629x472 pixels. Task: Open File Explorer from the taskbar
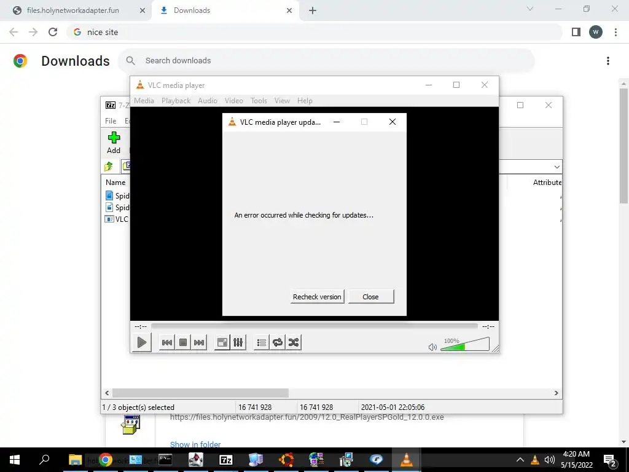tap(75, 460)
